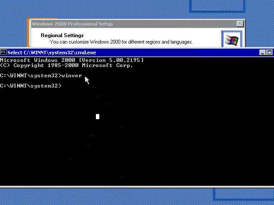Viewport: 274px width, 205px height.
Task: Maximize the cmd.exe window
Action: pyautogui.click(x=269, y=53)
